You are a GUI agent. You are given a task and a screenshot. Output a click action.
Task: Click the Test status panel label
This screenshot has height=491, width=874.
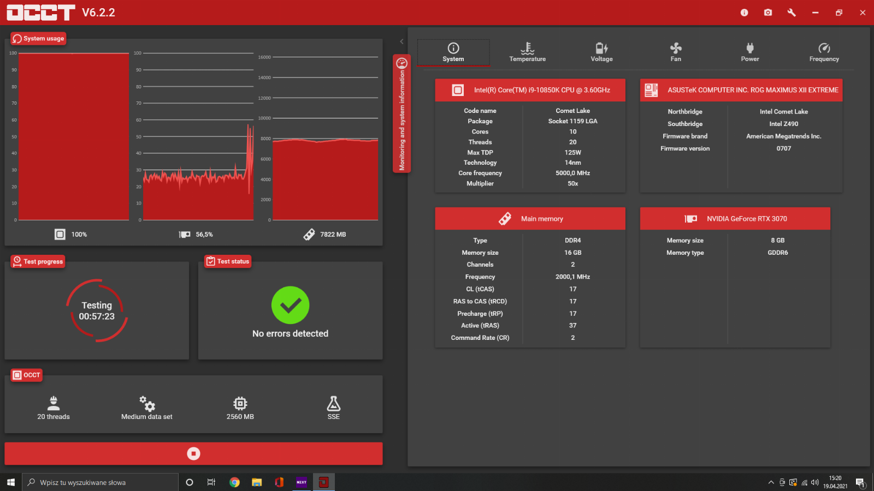tap(228, 261)
